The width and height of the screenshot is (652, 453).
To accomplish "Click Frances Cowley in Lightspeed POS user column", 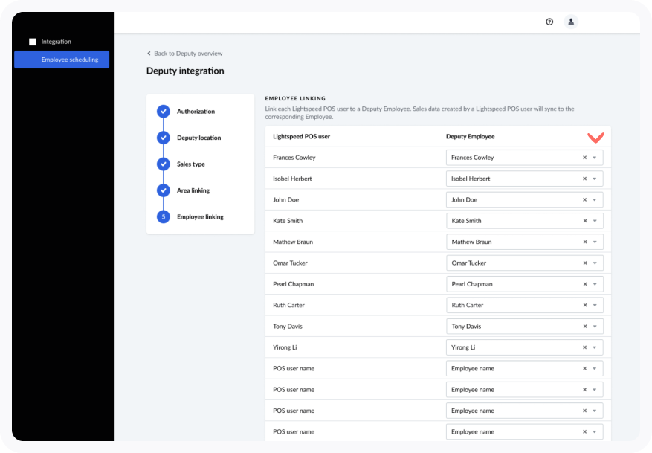I will click(294, 158).
